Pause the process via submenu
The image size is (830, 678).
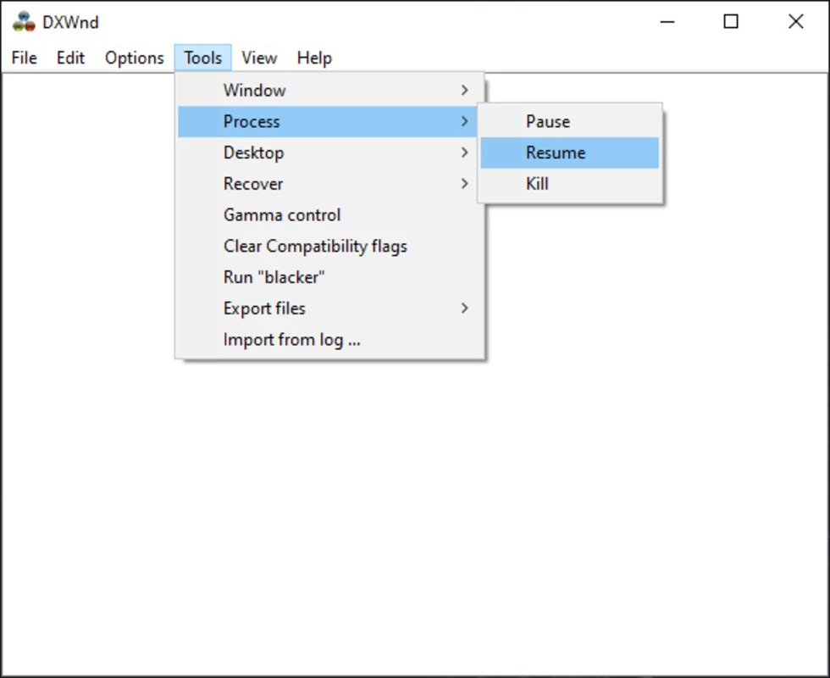(x=569, y=122)
